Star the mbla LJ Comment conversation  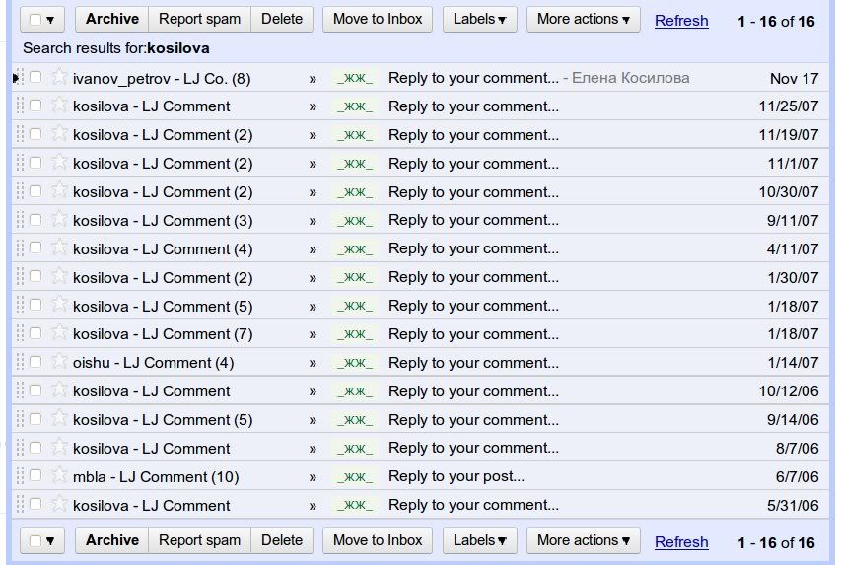click(59, 476)
